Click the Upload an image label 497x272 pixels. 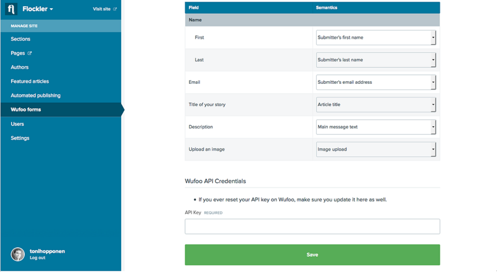pyautogui.click(x=207, y=150)
